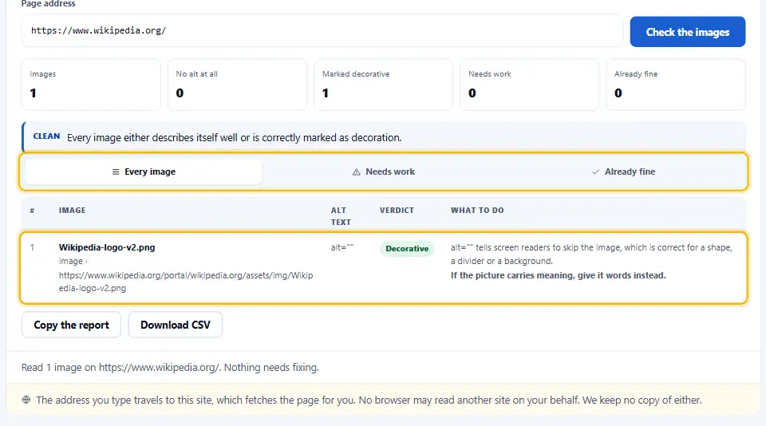Click the CLEAN status label
The height and width of the screenshot is (426, 766).
coord(46,136)
